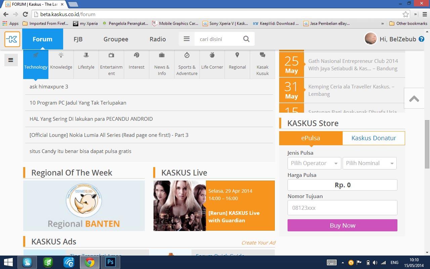Click the 'cari disini' search field
The image size is (430, 269).
pos(218,39)
